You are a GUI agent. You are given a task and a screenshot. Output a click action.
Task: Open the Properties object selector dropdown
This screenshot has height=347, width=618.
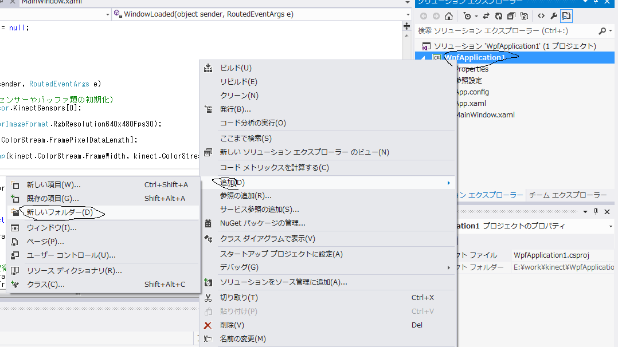610,226
